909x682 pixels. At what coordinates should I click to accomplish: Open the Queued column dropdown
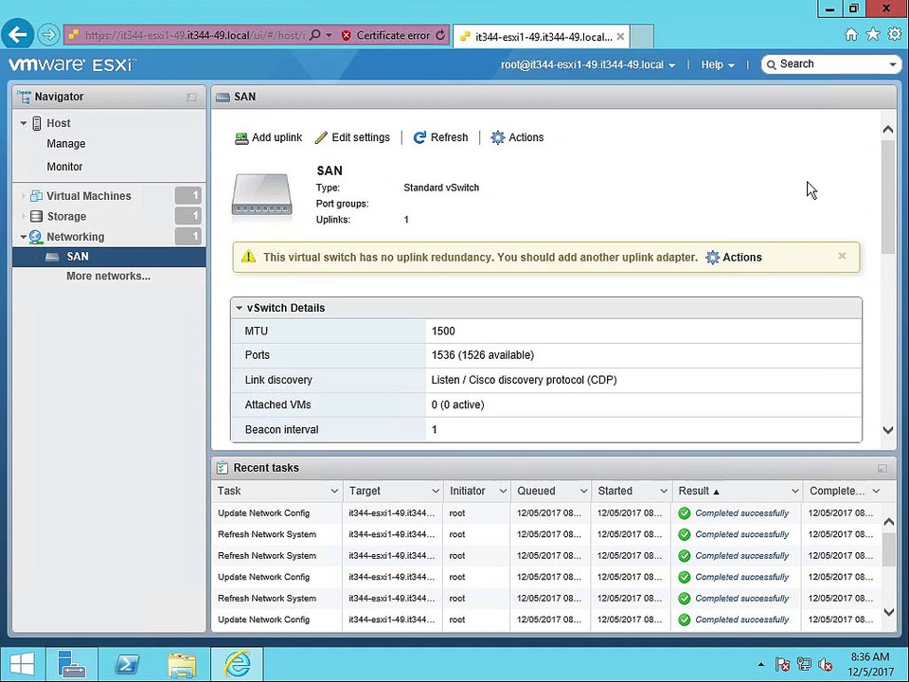click(x=583, y=492)
